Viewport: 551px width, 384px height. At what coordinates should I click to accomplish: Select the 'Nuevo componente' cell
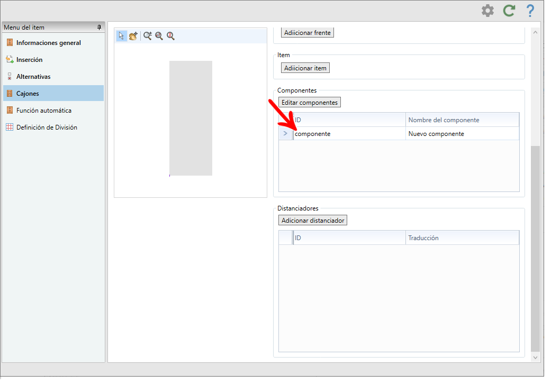pos(463,134)
